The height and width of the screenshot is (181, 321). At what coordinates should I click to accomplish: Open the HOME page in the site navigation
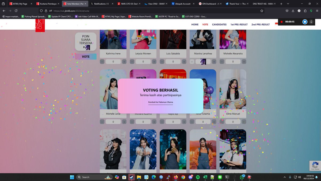click(195, 24)
